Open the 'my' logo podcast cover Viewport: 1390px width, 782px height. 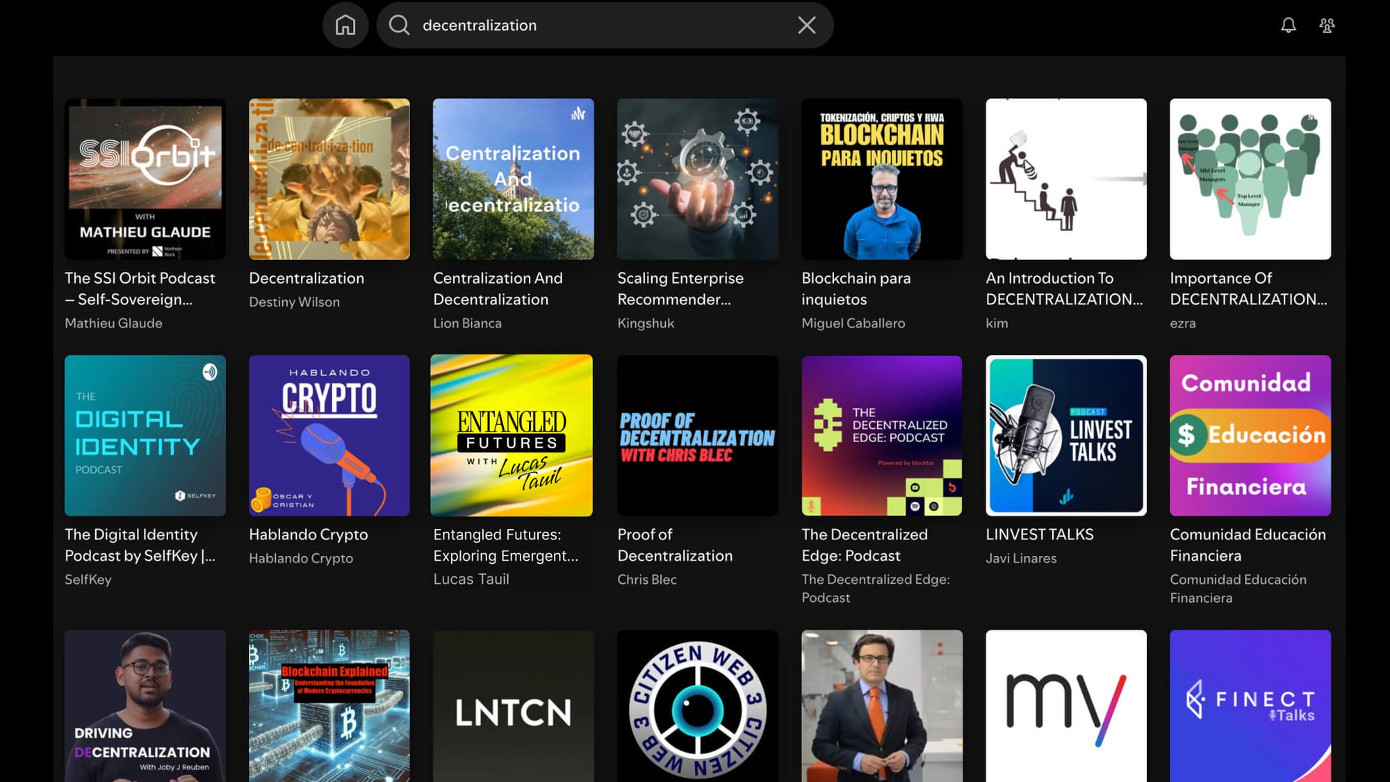click(1066, 706)
